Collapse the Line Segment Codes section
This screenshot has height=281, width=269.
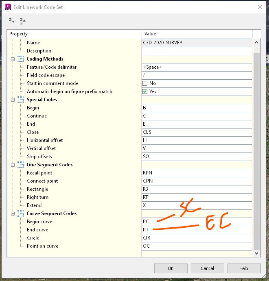(13, 165)
